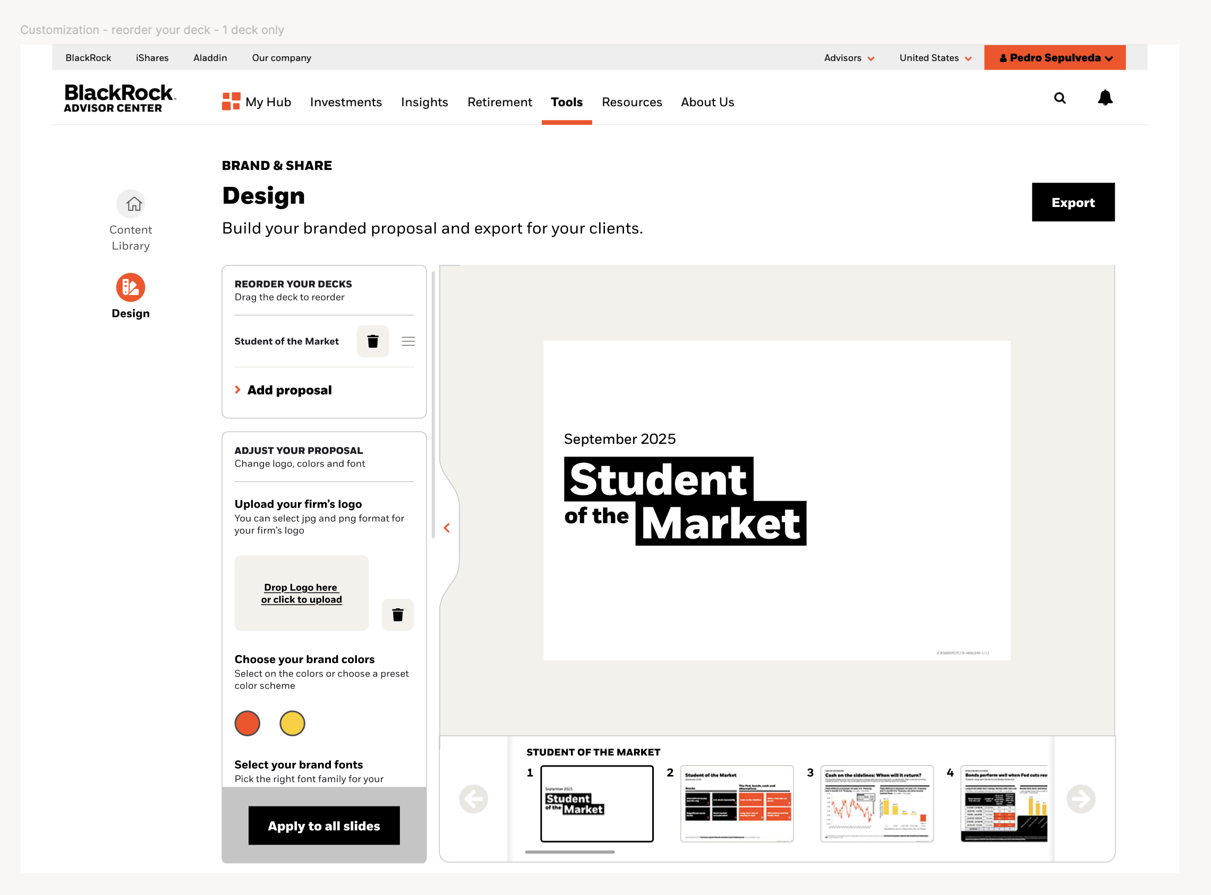Open the BlackRock top bar link
This screenshot has width=1211, height=895.
[x=88, y=58]
